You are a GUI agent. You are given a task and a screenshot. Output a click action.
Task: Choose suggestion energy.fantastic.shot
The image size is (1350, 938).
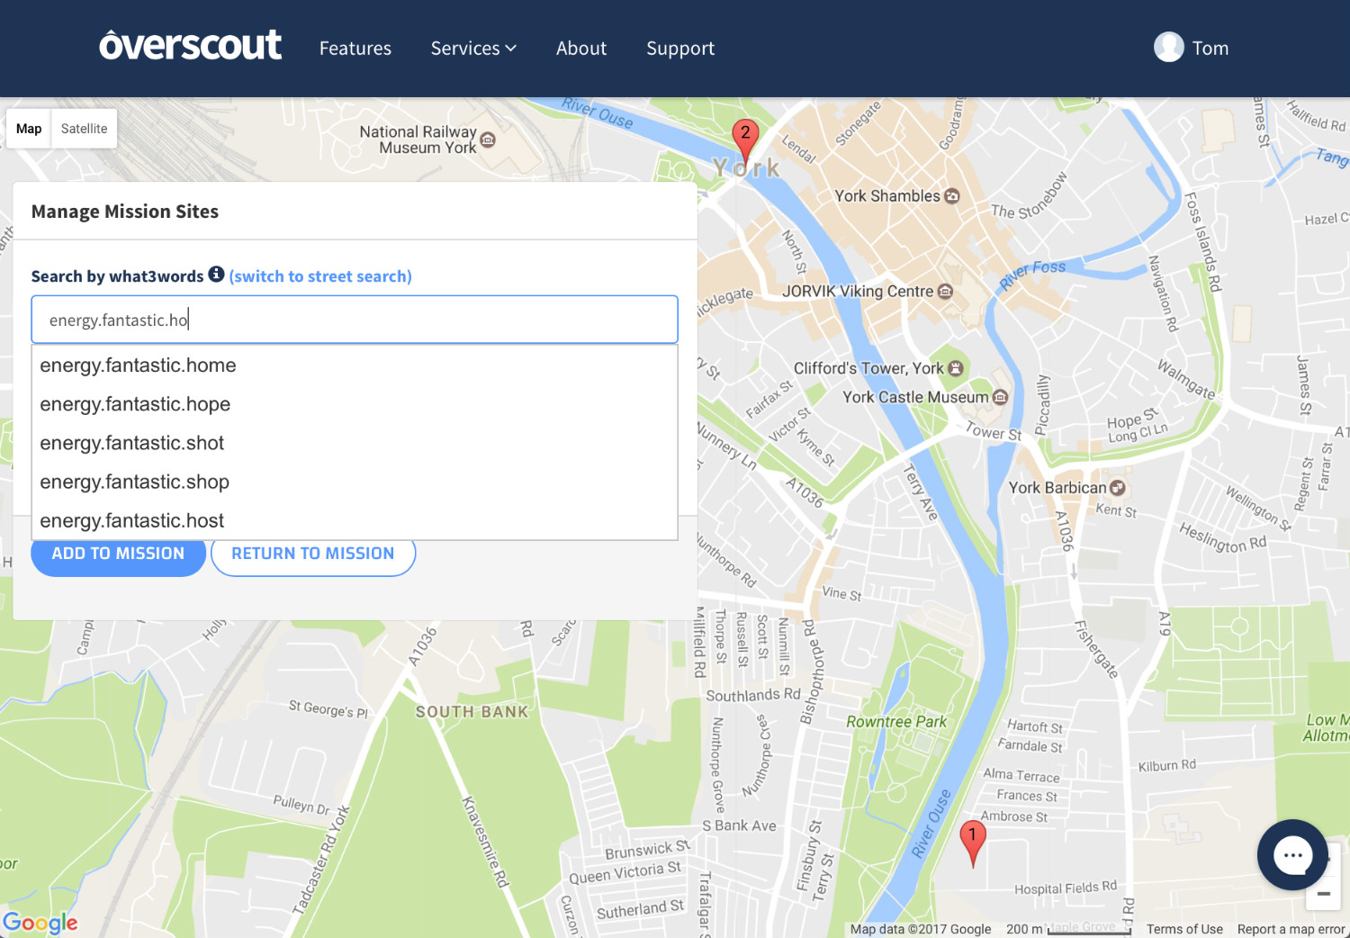click(x=355, y=443)
